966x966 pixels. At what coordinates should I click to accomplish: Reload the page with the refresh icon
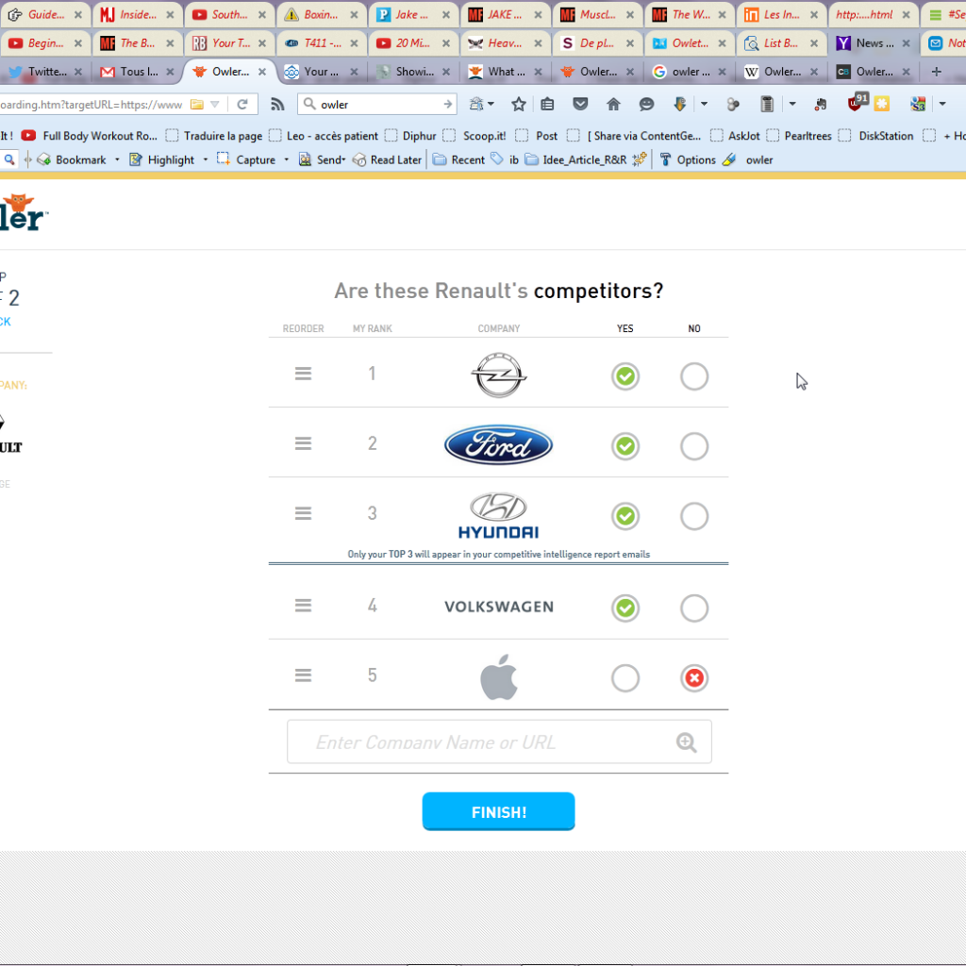click(242, 104)
